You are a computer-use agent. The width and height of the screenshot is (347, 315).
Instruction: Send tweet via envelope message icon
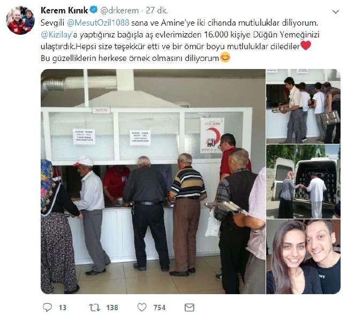[190, 308]
